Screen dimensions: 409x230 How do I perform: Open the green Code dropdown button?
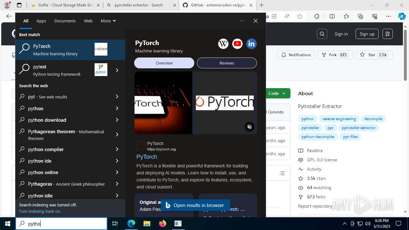click(277, 93)
